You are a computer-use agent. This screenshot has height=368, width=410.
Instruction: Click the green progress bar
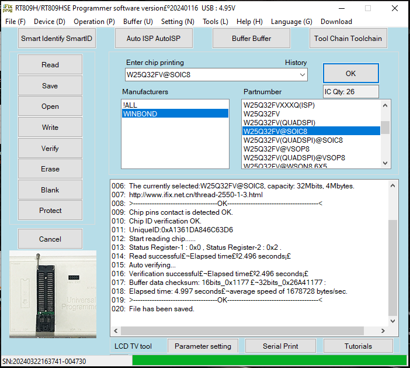(268, 360)
